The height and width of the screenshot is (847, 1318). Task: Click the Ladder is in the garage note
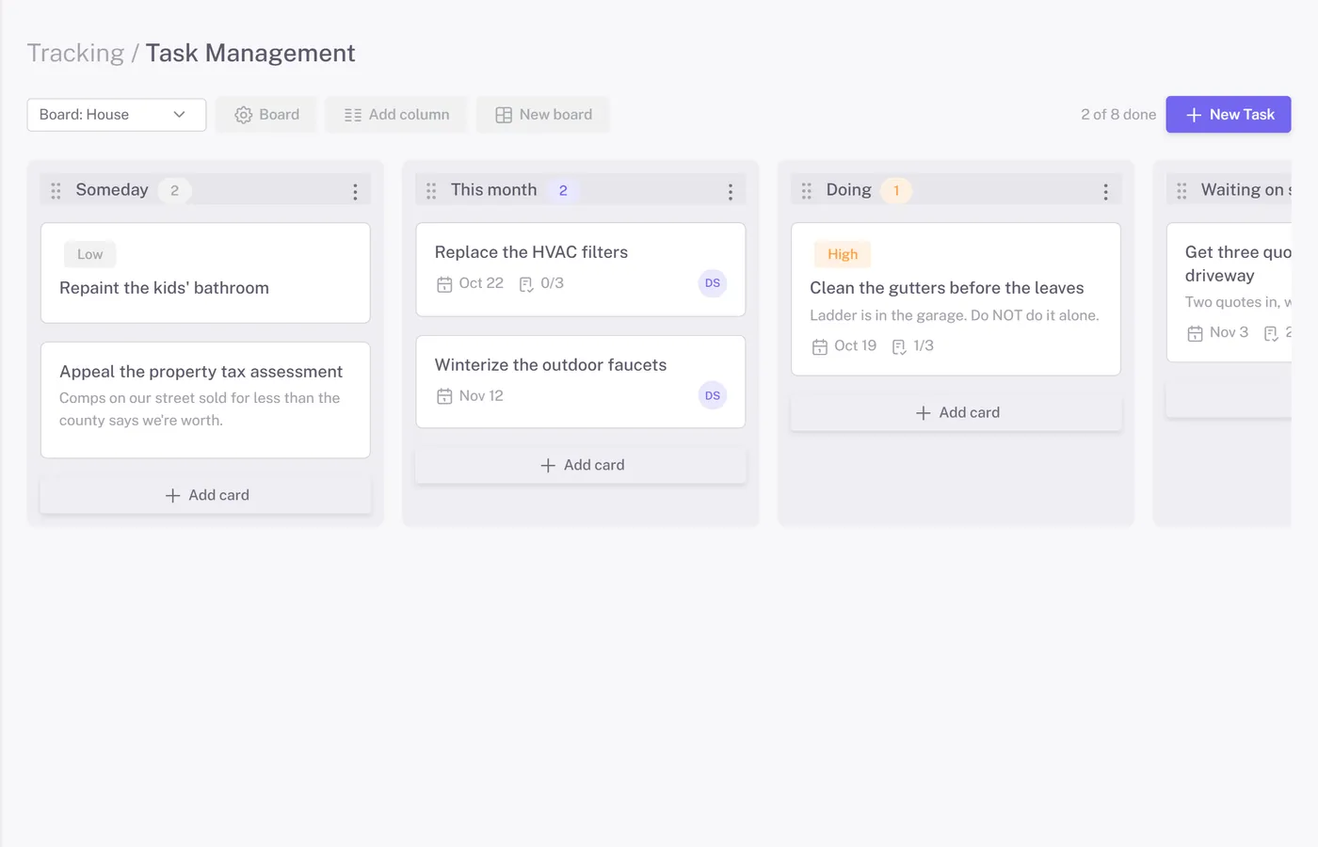(x=955, y=315)
